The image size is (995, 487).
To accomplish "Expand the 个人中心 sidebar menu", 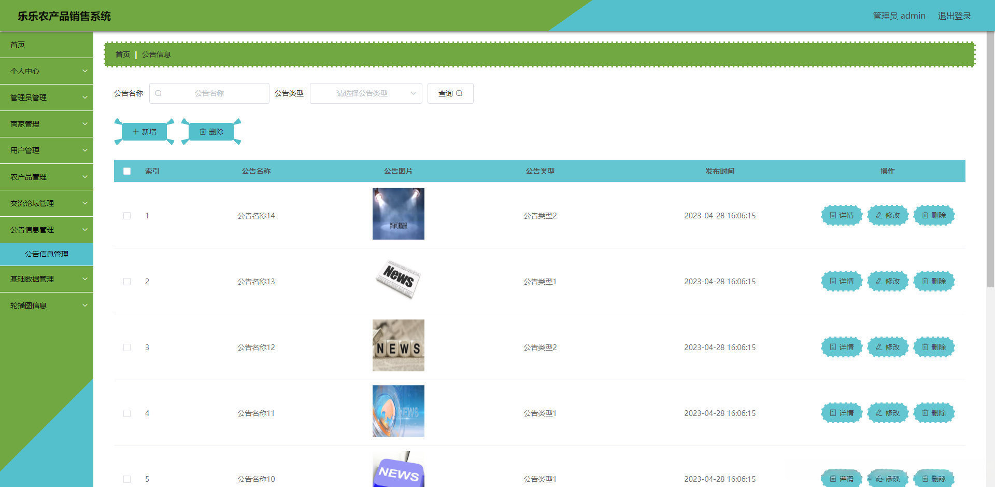I will point(47,71).
